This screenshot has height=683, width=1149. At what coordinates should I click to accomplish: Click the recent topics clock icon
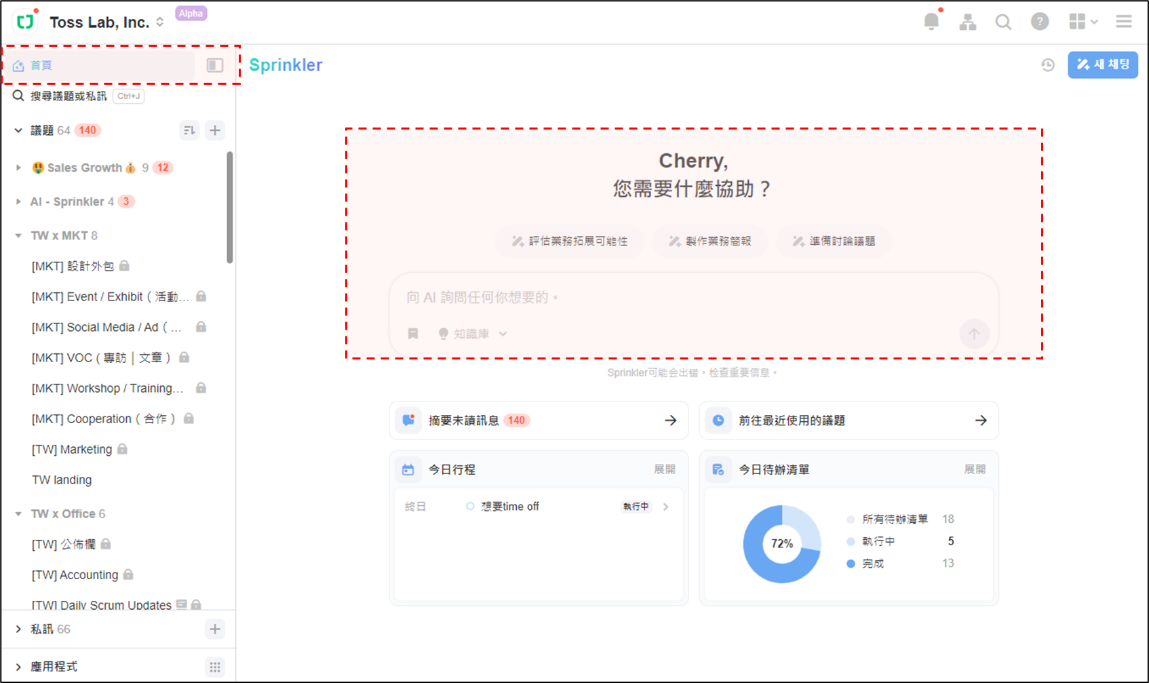(718, 421)
